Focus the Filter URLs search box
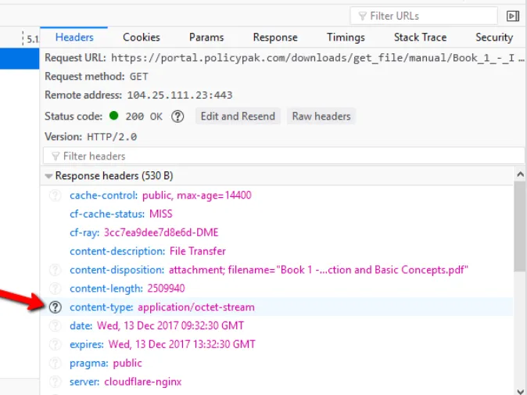 (x=424, y=16)
